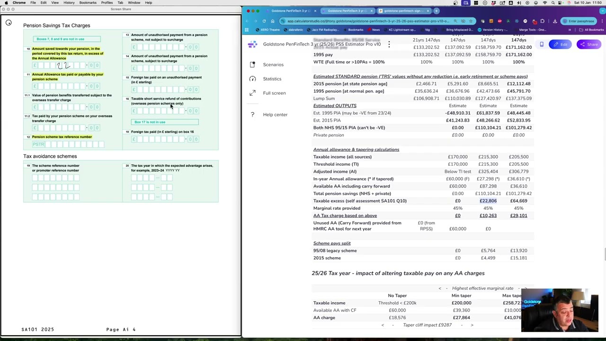Click the highlighted screen sharing menu bar icon

click(466, 3)
